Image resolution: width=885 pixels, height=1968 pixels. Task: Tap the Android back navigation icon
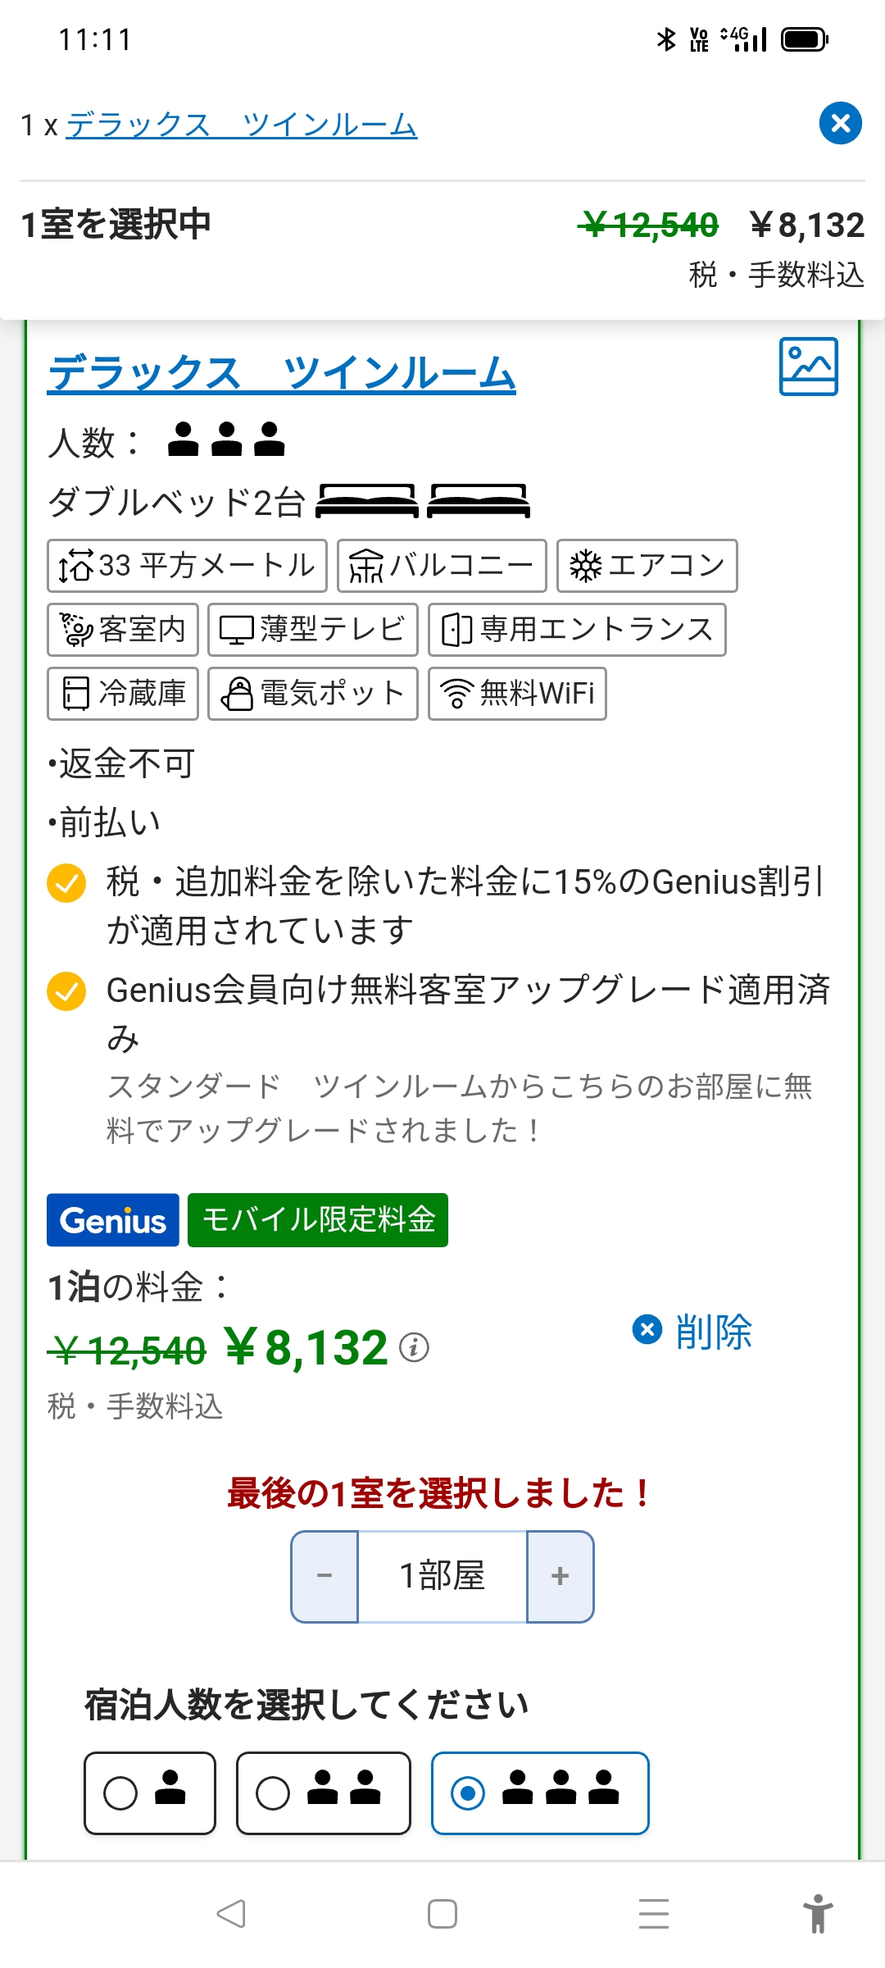coord(231,1914)
